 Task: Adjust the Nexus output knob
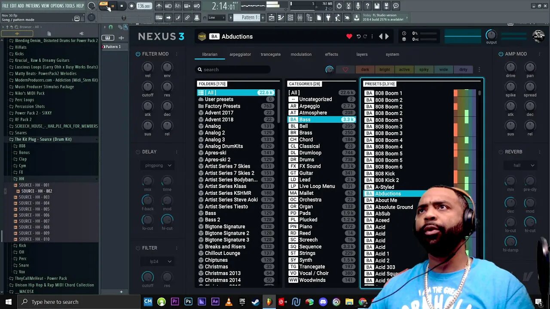point(491,35)
